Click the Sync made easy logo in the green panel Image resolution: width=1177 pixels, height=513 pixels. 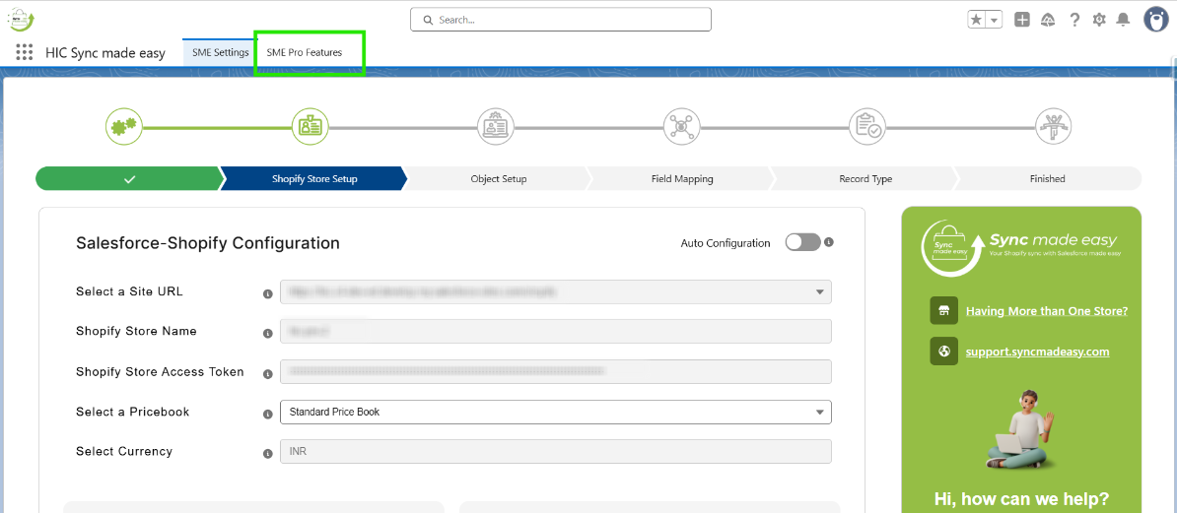(x=1021, y=247)
